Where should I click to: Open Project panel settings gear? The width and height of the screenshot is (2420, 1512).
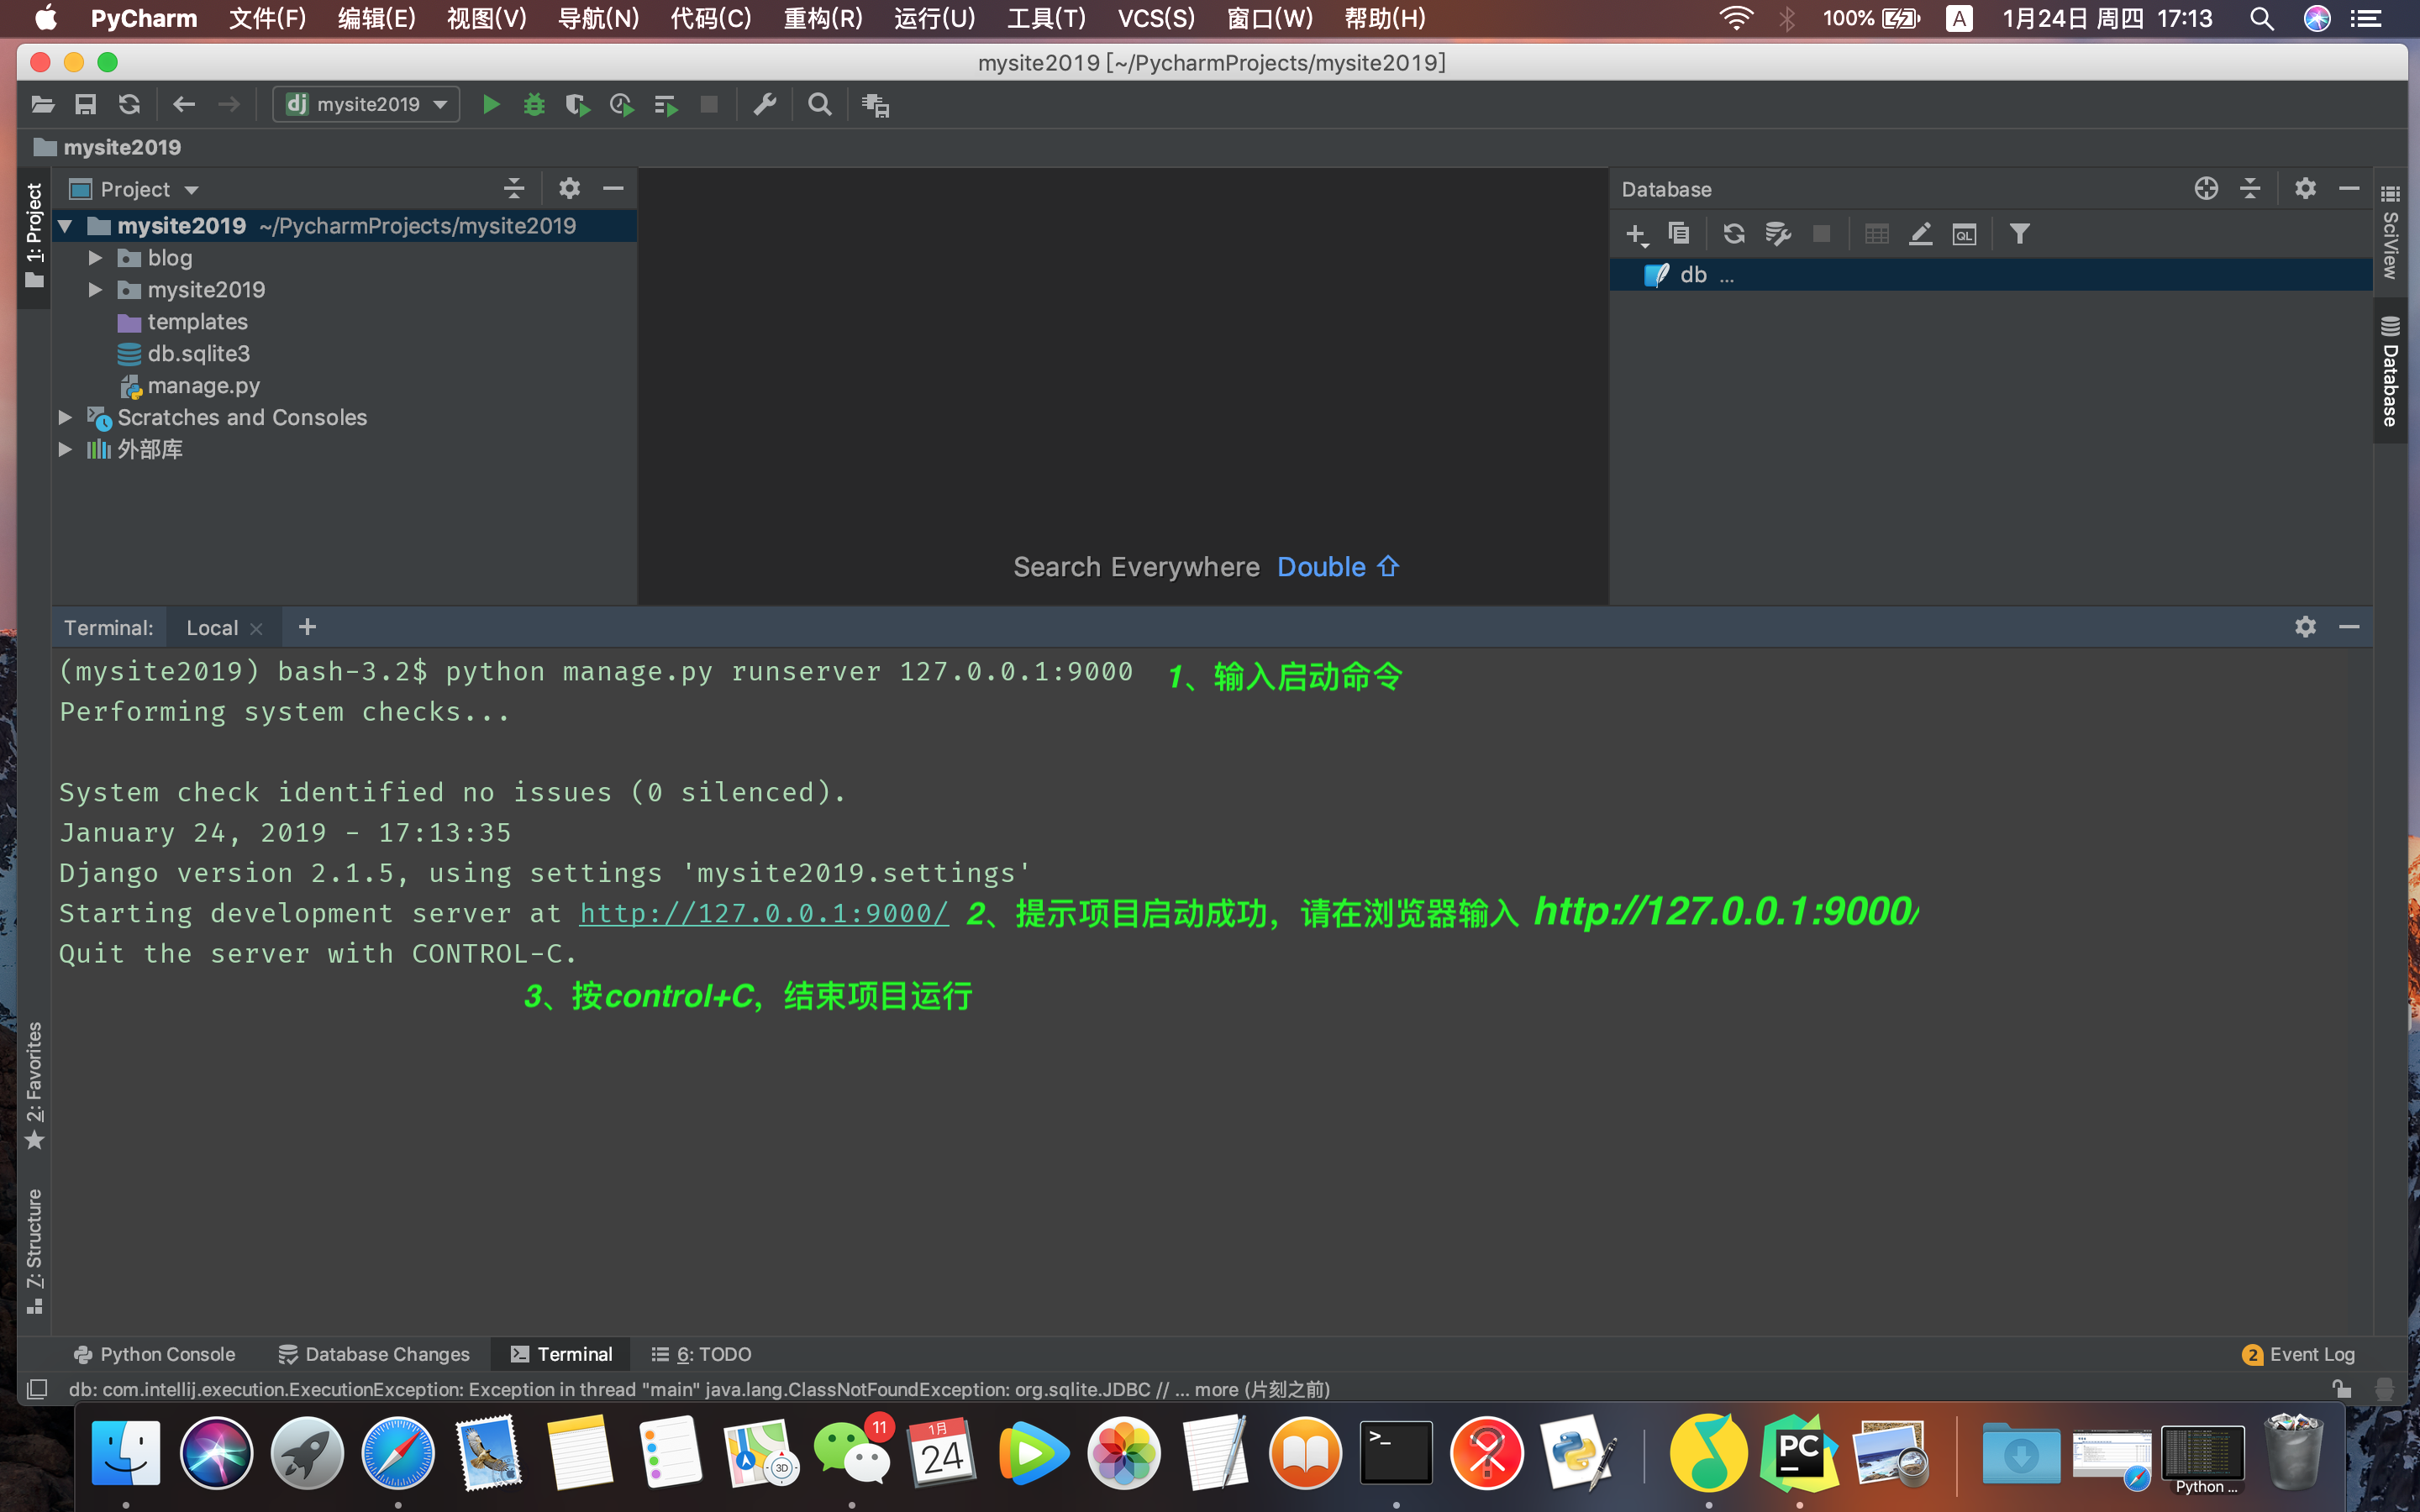(569, 188)
